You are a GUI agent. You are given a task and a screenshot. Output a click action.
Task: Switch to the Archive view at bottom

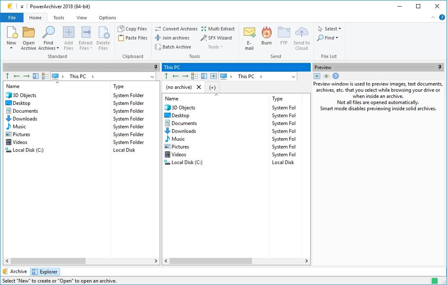click(x=15, y=271)
